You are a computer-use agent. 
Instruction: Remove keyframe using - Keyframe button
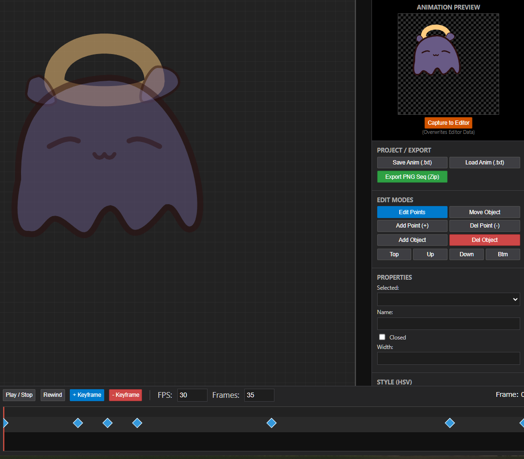coord(125,395)
